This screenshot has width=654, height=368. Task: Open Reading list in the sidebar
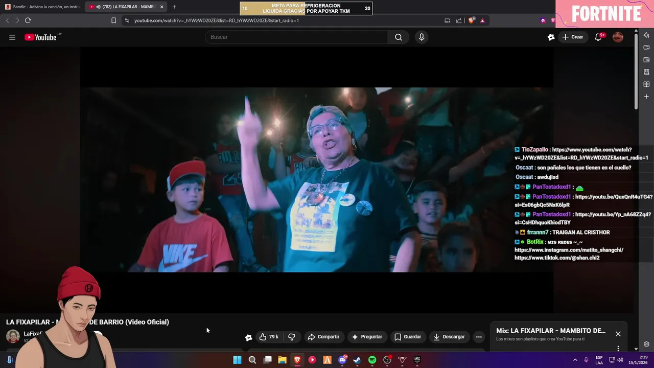[x=646, y=84]
